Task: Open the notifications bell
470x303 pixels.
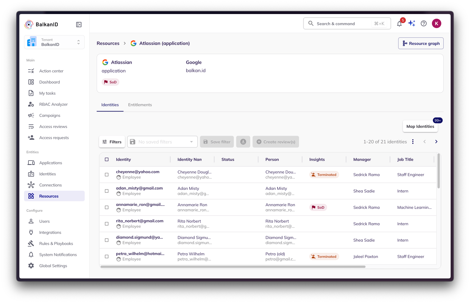Action: (x=399, y=24)
